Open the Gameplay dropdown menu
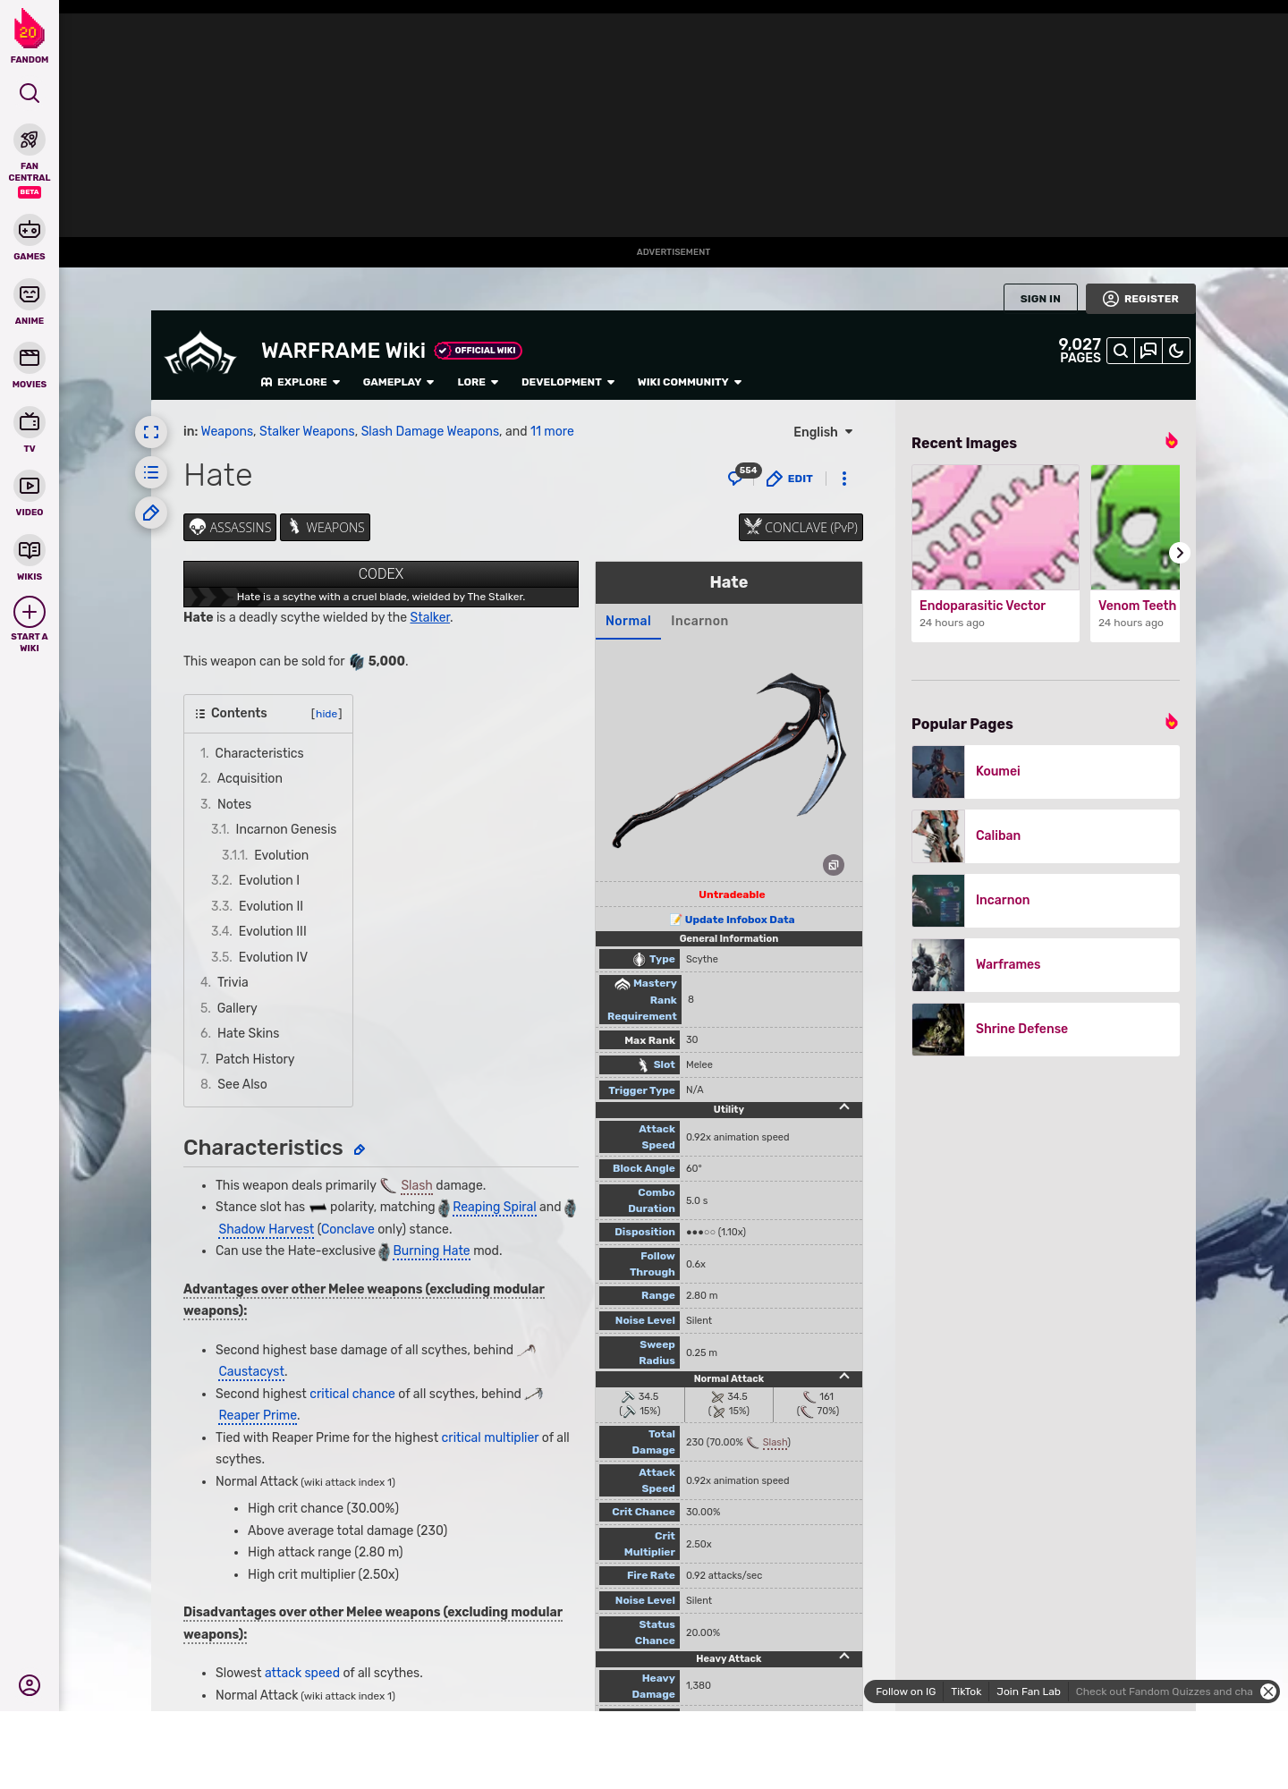 point(398,382)
